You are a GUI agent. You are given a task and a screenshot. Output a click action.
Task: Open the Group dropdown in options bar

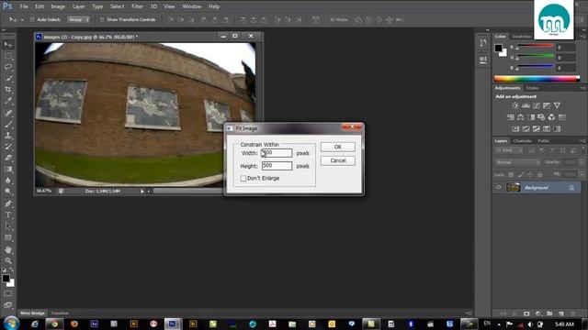click(x=79, y=19)
